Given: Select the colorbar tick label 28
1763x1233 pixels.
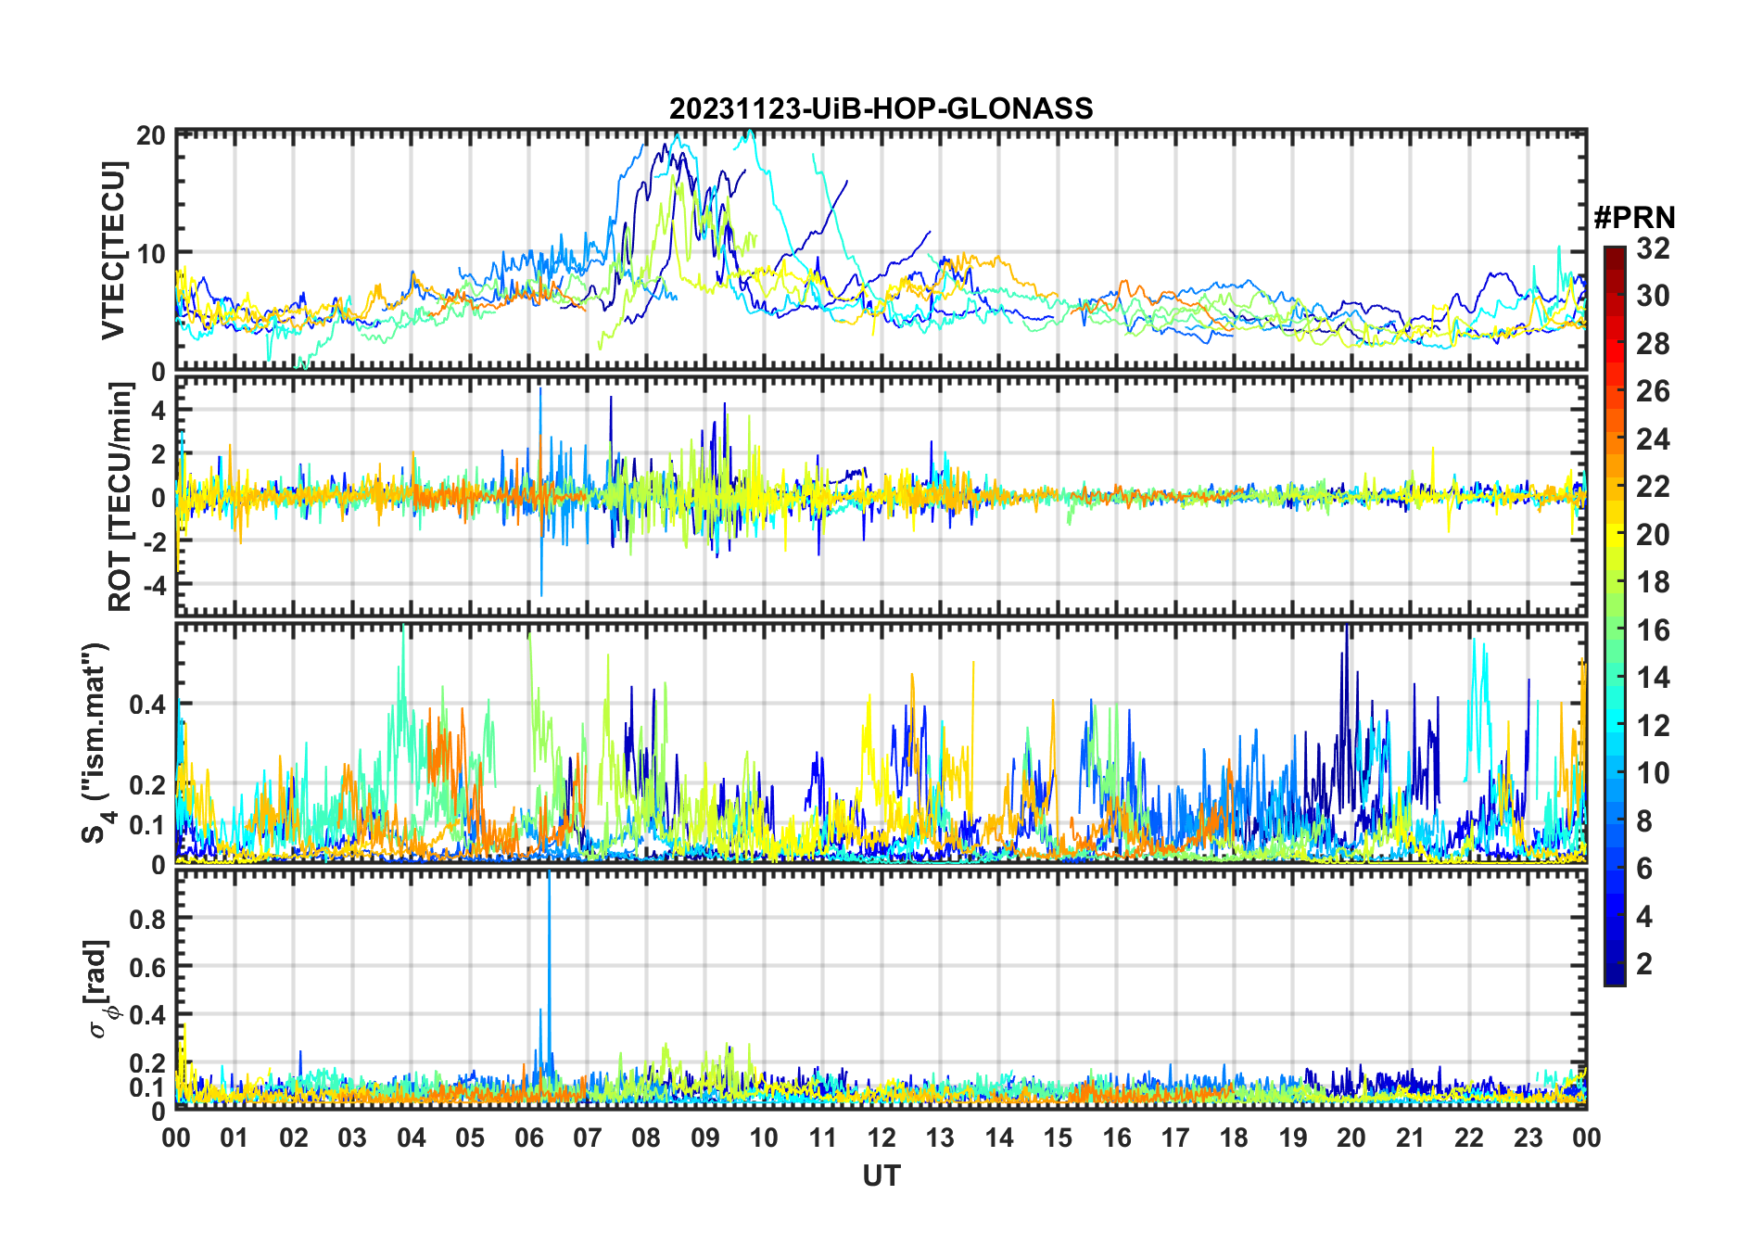Looking at the screenshot, I should 1653,344.
